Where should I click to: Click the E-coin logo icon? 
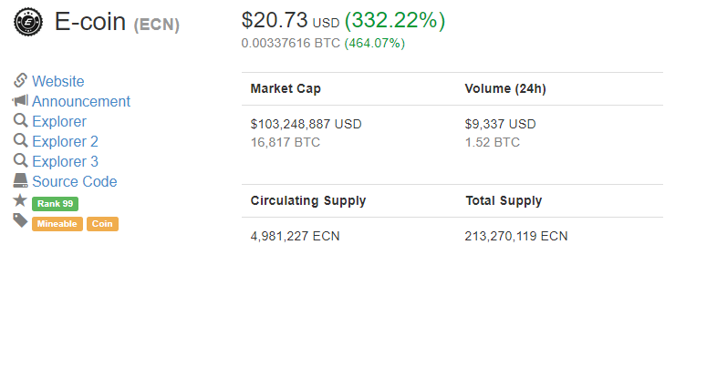point(28,22)
